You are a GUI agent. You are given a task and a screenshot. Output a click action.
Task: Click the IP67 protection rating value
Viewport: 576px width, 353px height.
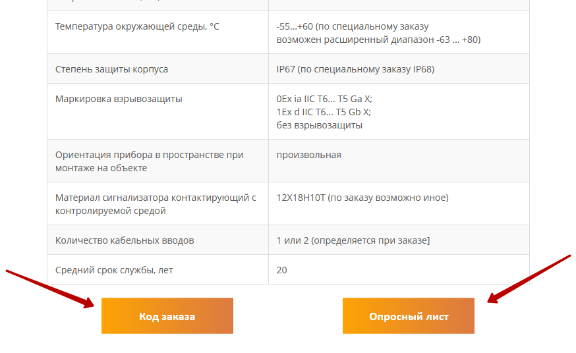pyautogui.click(x=355, y=69)
